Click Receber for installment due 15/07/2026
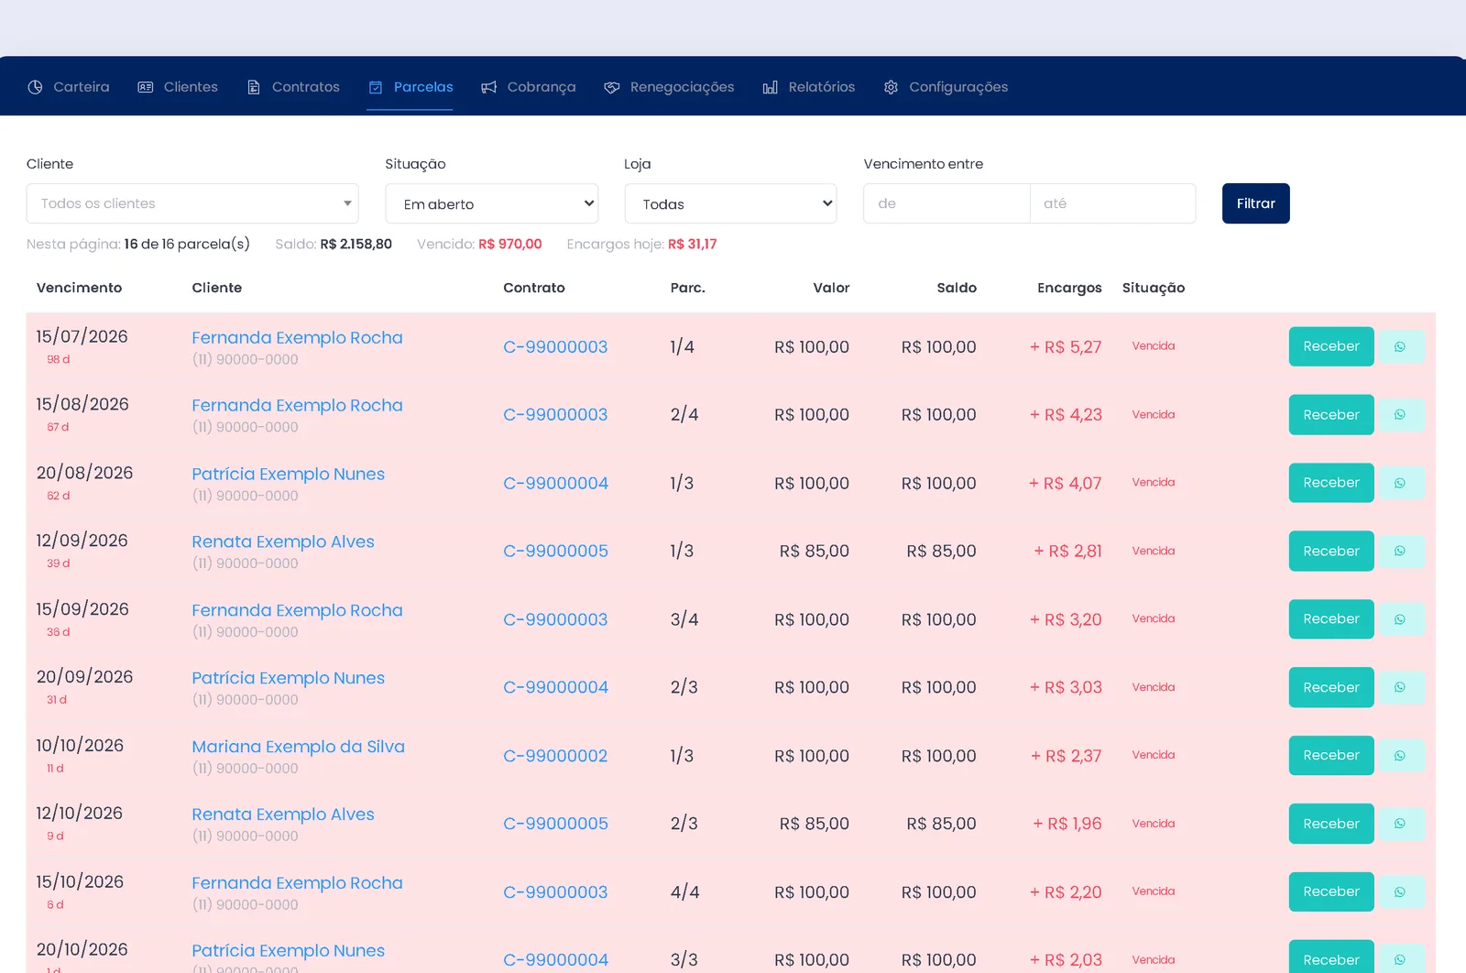Viewport: 1466px width, 973px height. 1331,346
